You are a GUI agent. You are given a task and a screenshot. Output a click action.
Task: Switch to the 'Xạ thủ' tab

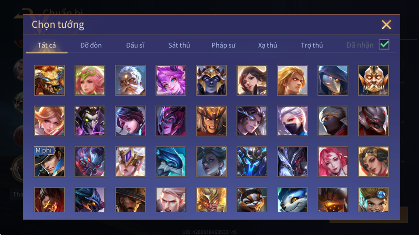coord(268,45)
